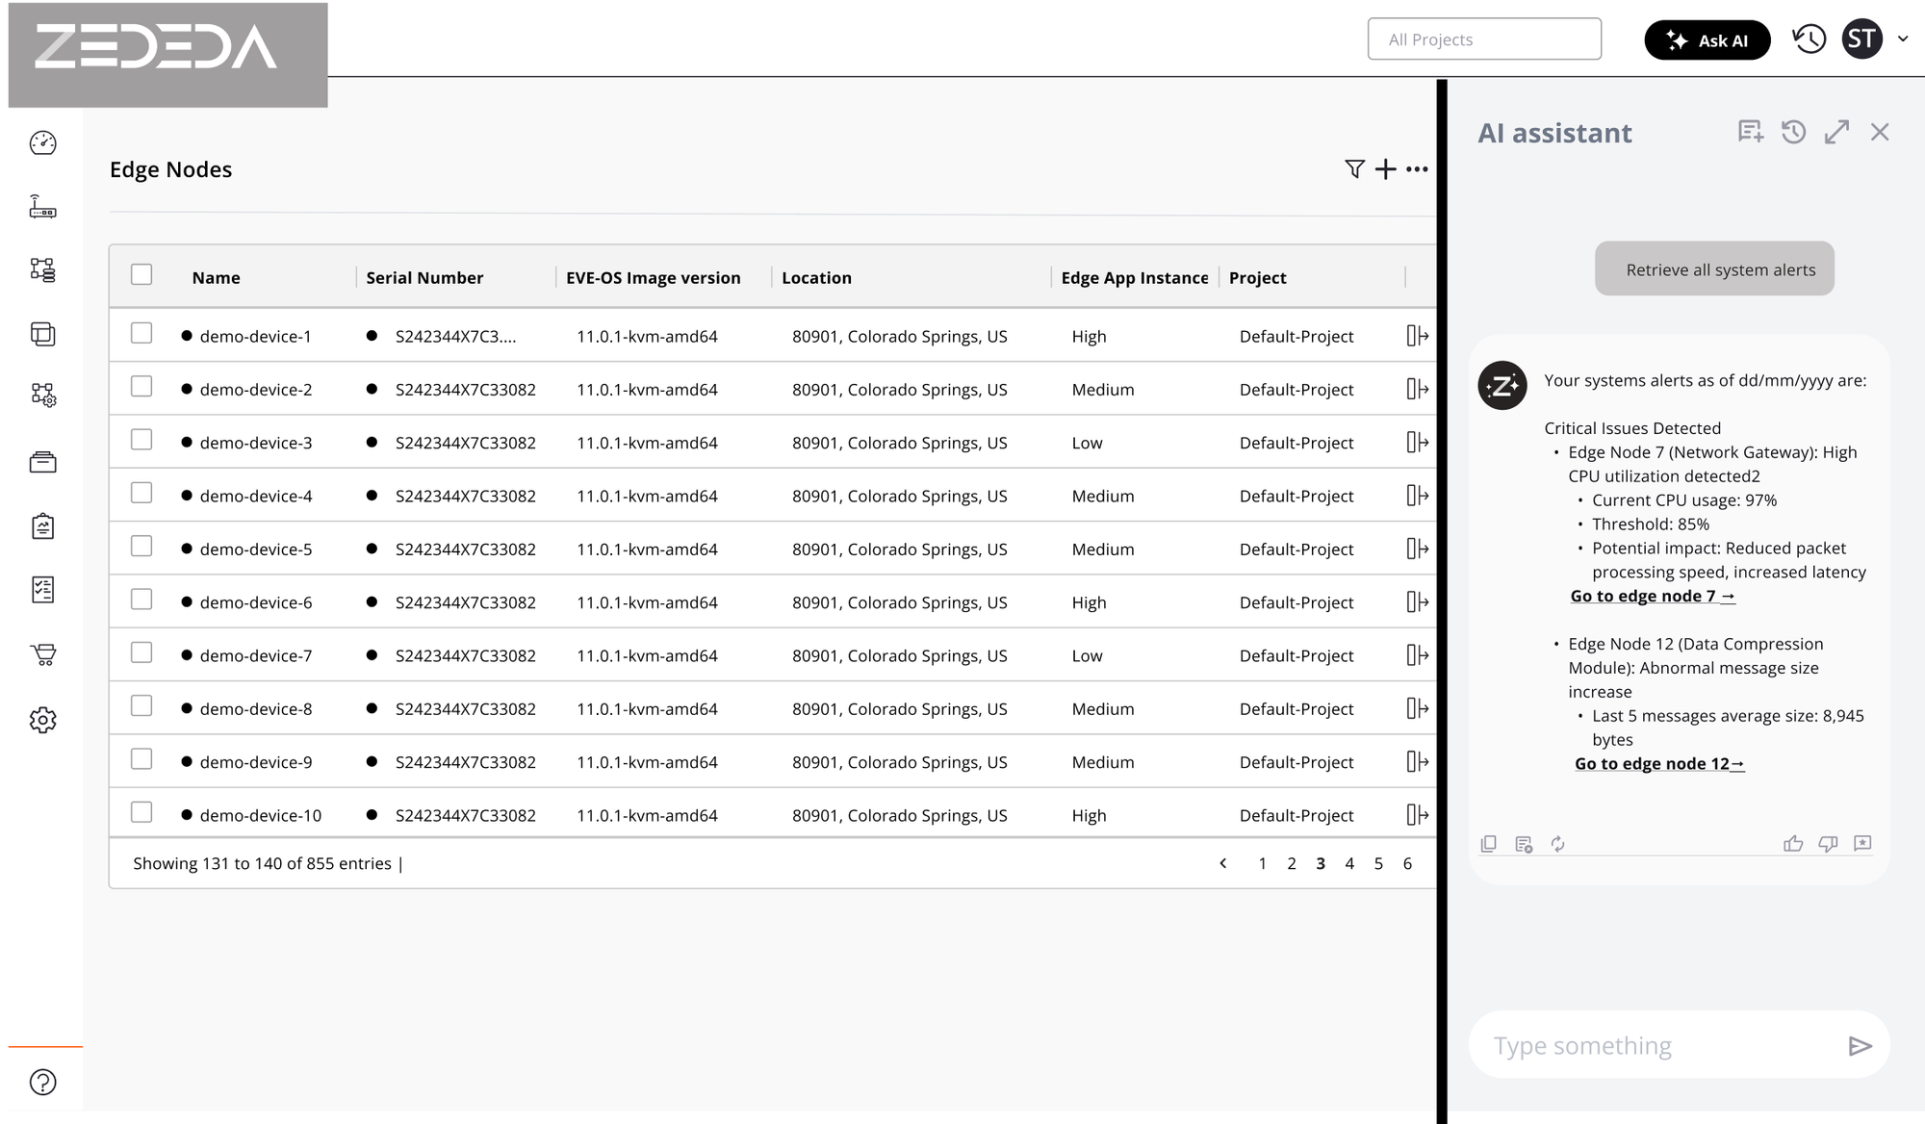
Task: Go to page 4 of entries
Action: (x=1349, y=863)
